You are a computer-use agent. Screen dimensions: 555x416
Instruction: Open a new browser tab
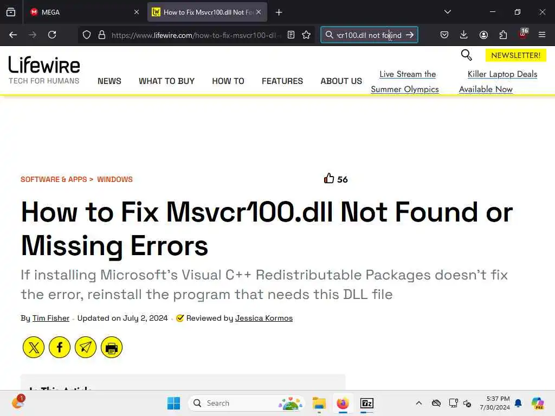(279, 12)
